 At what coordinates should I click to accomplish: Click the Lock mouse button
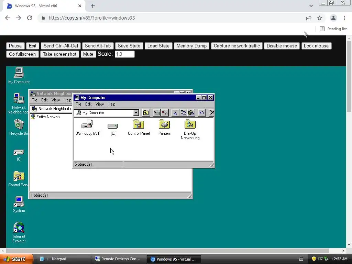point(316,46)
